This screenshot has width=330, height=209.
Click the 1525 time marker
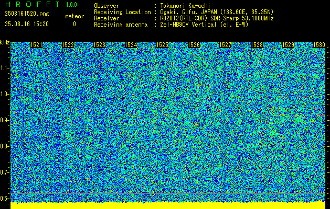click(x=162, y=45)
